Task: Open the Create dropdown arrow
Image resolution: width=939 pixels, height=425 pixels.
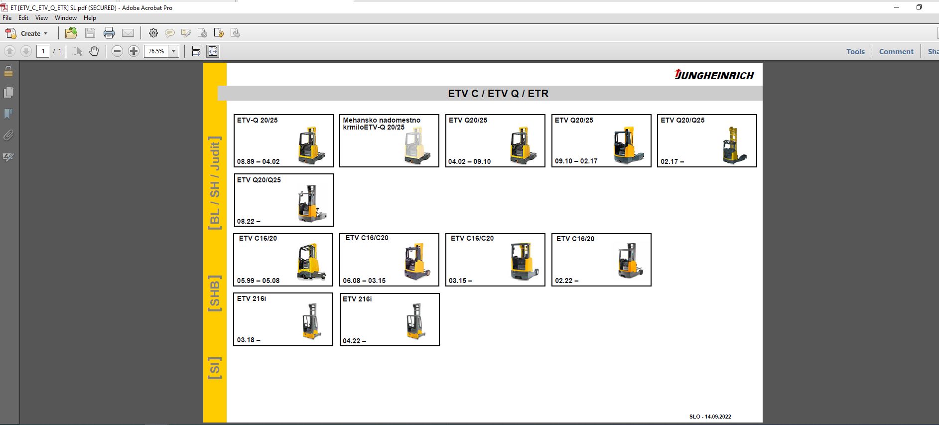Action: pyautogui.click(x=46, y=33)
